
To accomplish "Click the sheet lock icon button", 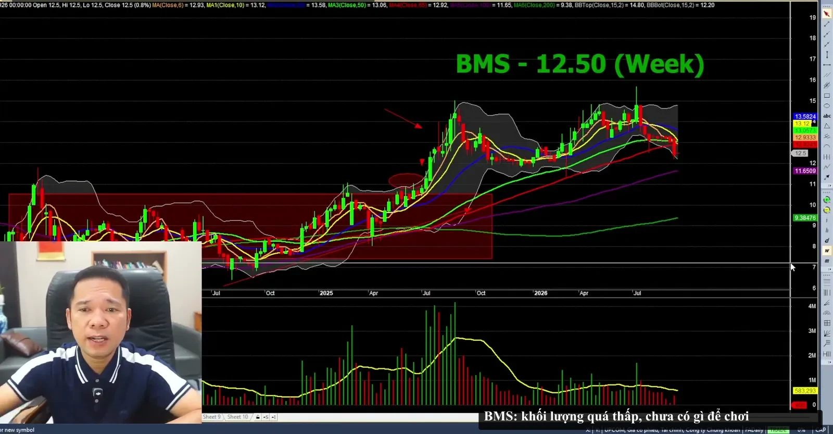I will (x=258, y=417).
